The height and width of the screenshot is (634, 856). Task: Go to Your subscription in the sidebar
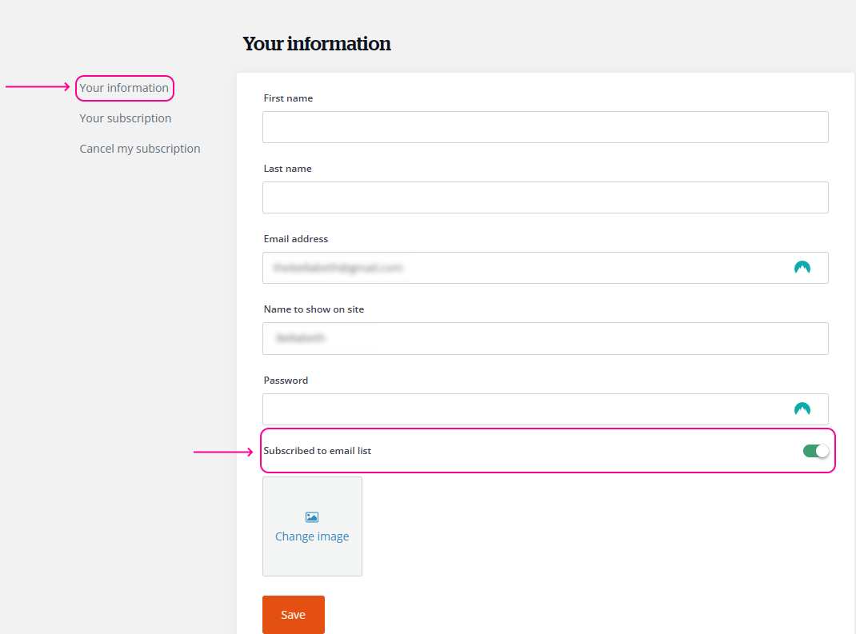[x=126, y=118]
